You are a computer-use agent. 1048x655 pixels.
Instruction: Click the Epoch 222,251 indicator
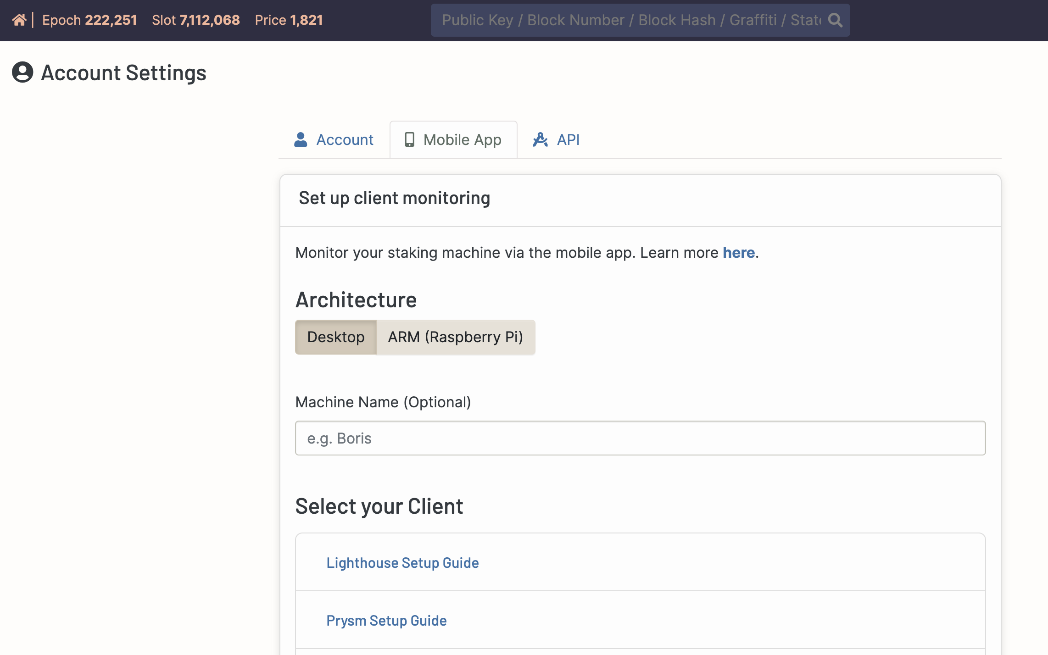pyautogui.click(x=89, y=20)
